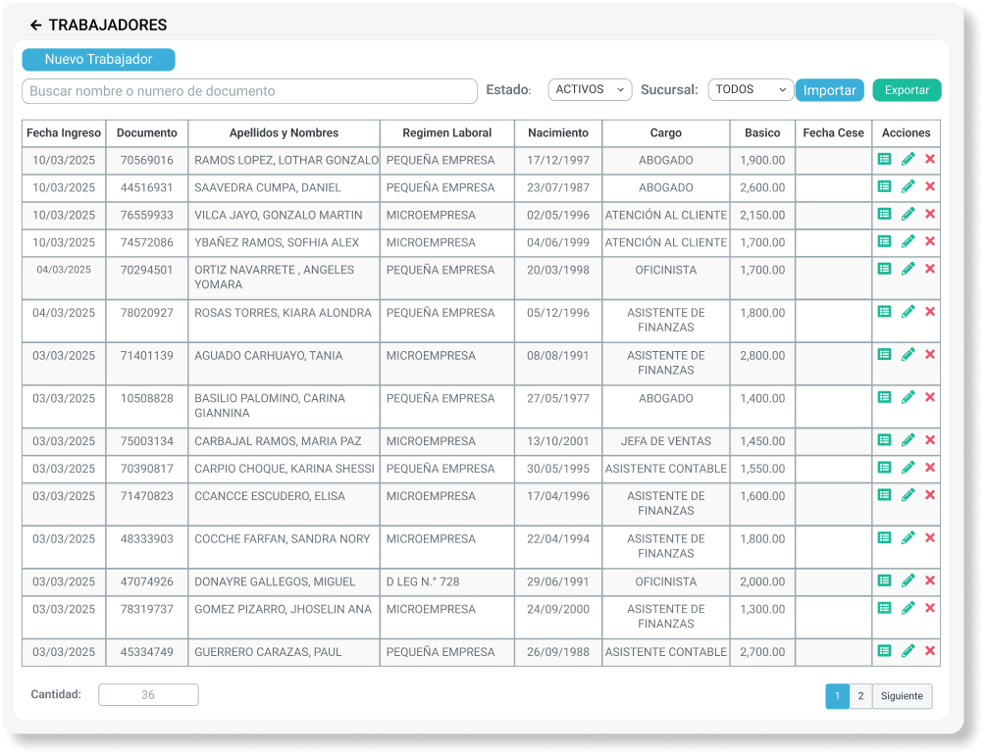Delete ROSAS TORRES, KIARA ALONDRA entry
This screenshot has width=986, height=756.
pos(929,312)
